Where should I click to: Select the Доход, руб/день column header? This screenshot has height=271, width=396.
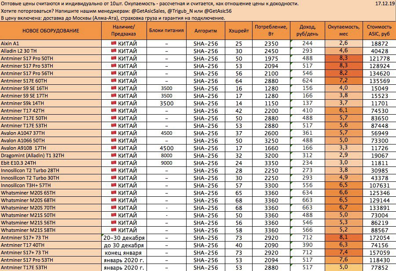point(308,30)
